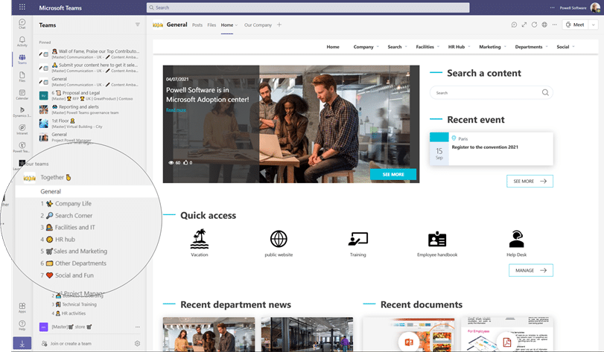Open the Training quick access icon
This screenshot has height=352, width=604.
(357, 239)
